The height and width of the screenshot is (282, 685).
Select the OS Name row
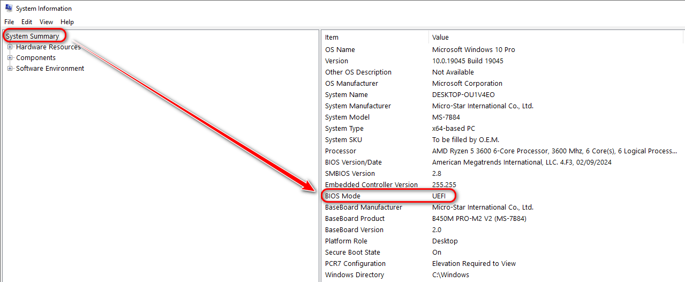pyautogui.click(x=340, y=50)
